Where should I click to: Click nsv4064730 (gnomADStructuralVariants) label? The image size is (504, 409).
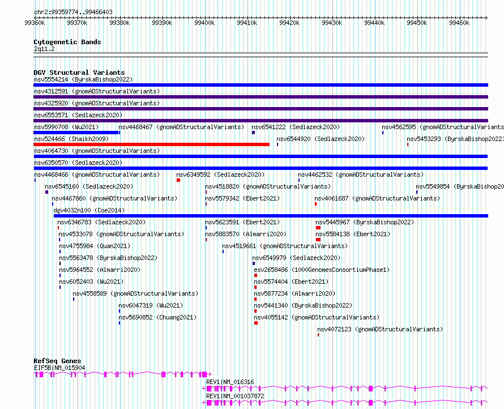[x=97, y=151]
